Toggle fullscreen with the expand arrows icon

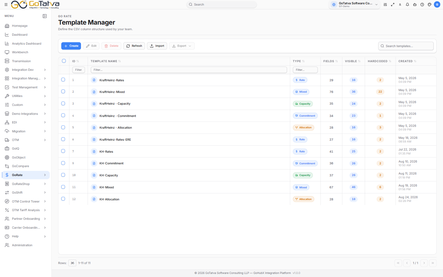393,5
